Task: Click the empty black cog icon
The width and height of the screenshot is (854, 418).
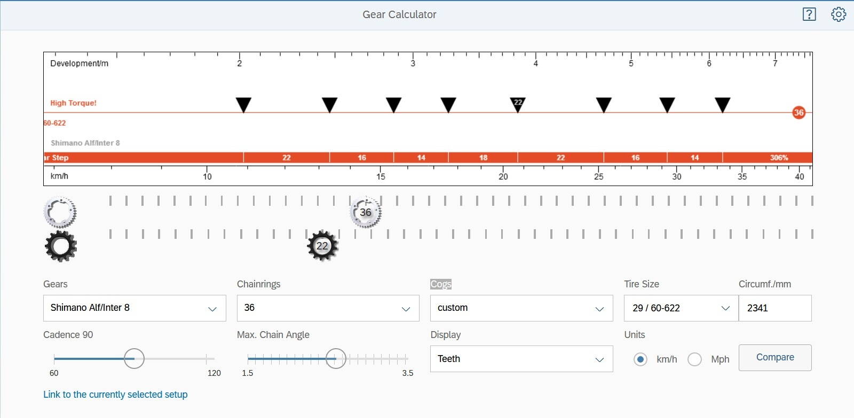Action: [60, 246]
